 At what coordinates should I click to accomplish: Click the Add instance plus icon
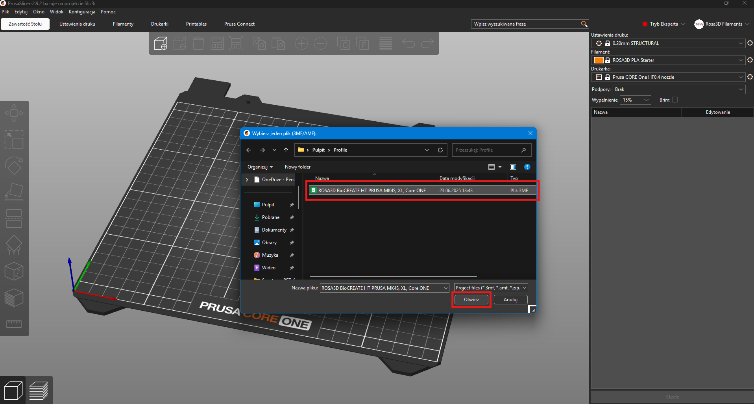pos(301,43)
